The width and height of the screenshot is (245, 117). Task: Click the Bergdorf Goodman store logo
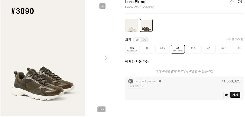[131, 81]
